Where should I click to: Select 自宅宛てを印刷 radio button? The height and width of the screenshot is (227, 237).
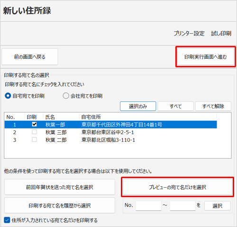click(8, 96)
